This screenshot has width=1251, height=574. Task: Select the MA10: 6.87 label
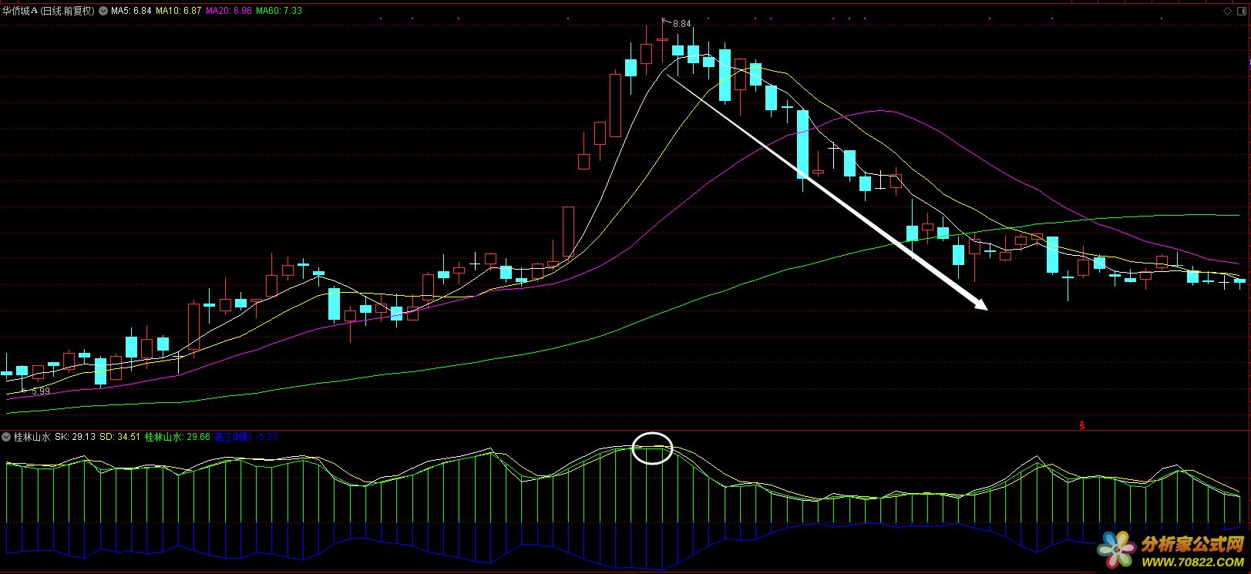tap(178, 11)
